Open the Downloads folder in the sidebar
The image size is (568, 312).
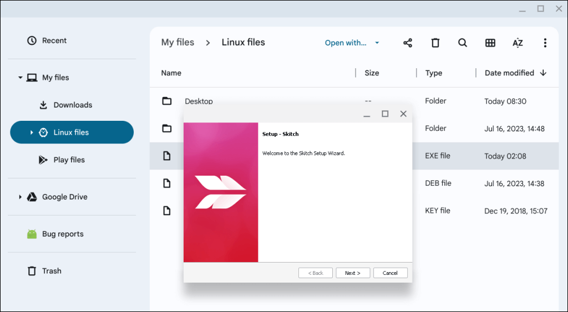[72, 105]
